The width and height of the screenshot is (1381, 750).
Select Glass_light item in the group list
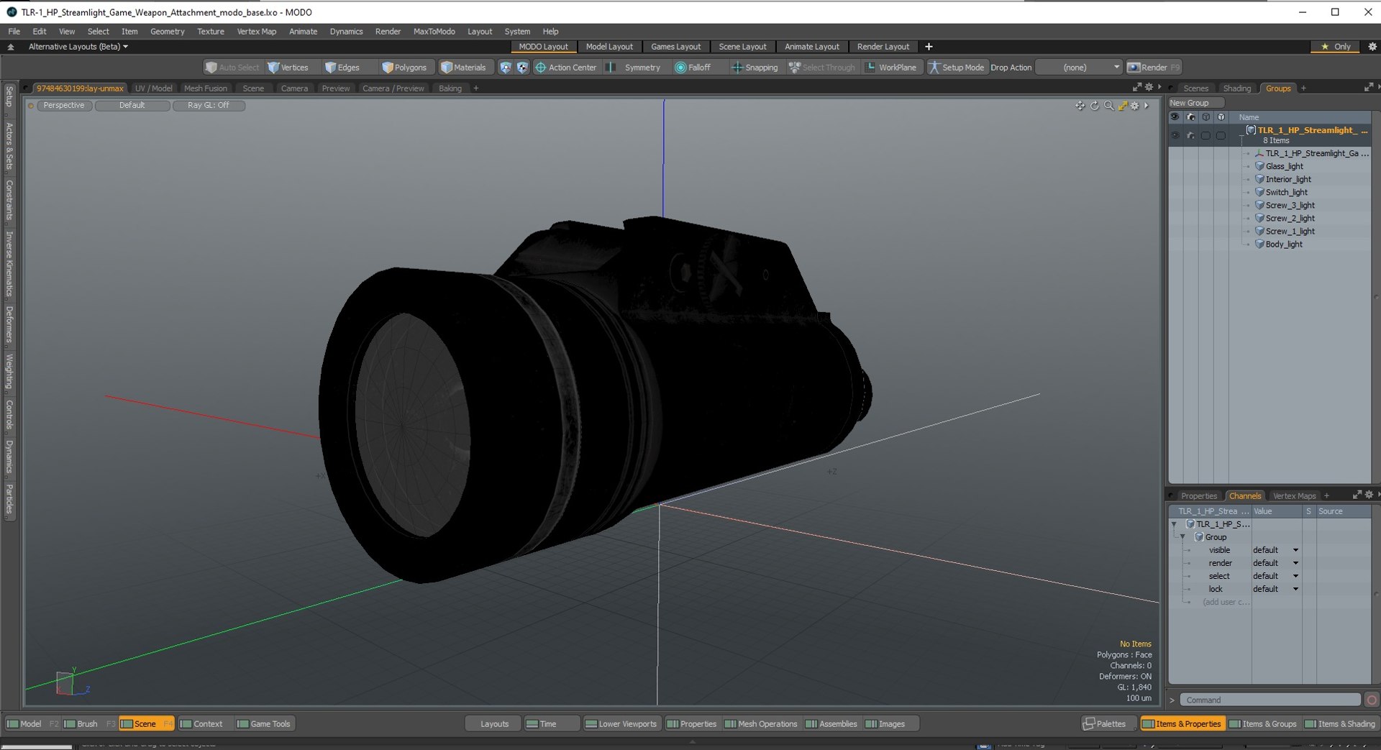point(1284,166)
